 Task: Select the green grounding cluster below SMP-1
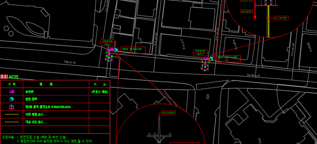(x=109, y=57)
